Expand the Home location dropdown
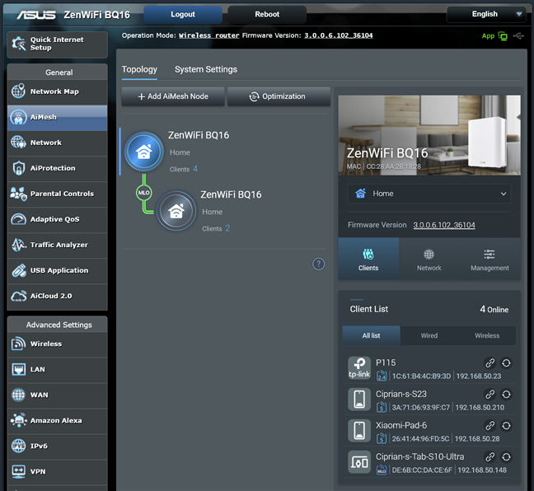Image resolution: width=534 pixels, height=491 pixels. [x=429, y=194]
